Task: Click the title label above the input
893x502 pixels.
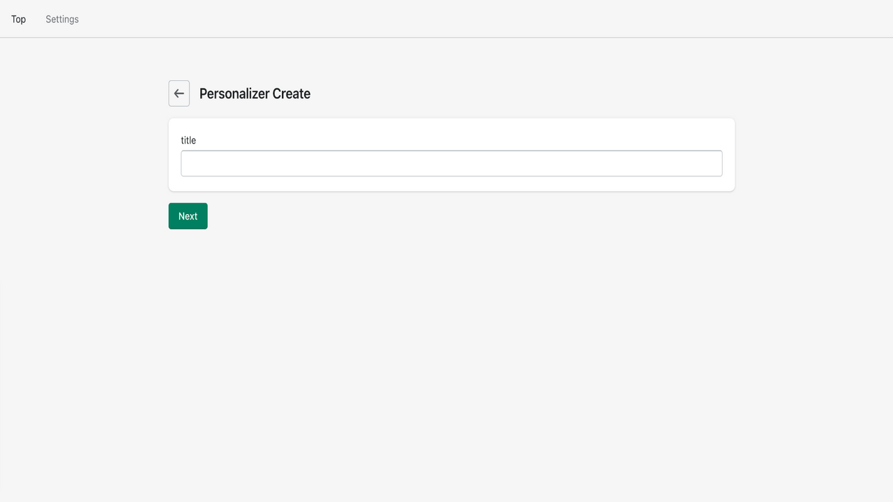Action: tap(188, 140)
